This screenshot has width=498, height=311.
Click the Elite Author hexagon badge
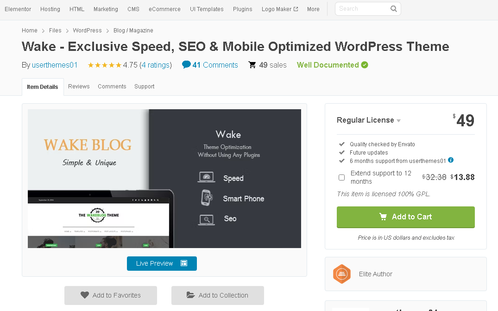342,274
